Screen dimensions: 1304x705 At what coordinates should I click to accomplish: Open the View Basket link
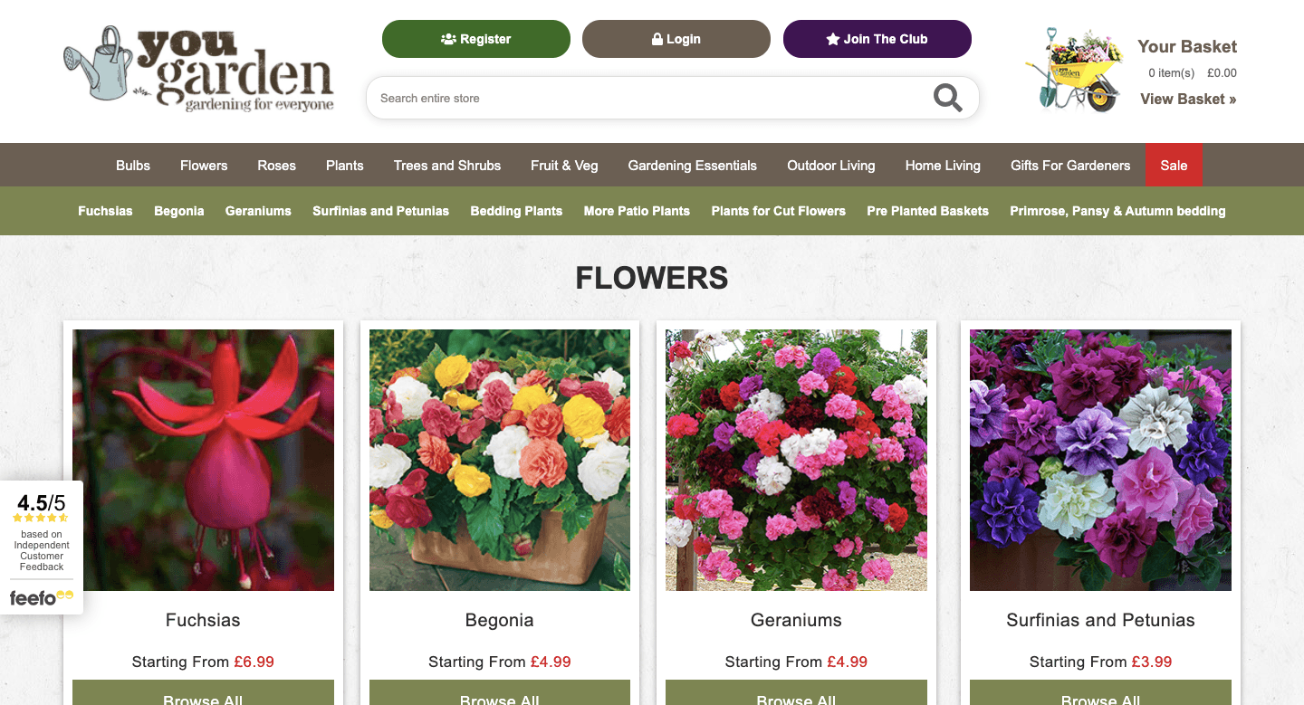point(1188,100)
